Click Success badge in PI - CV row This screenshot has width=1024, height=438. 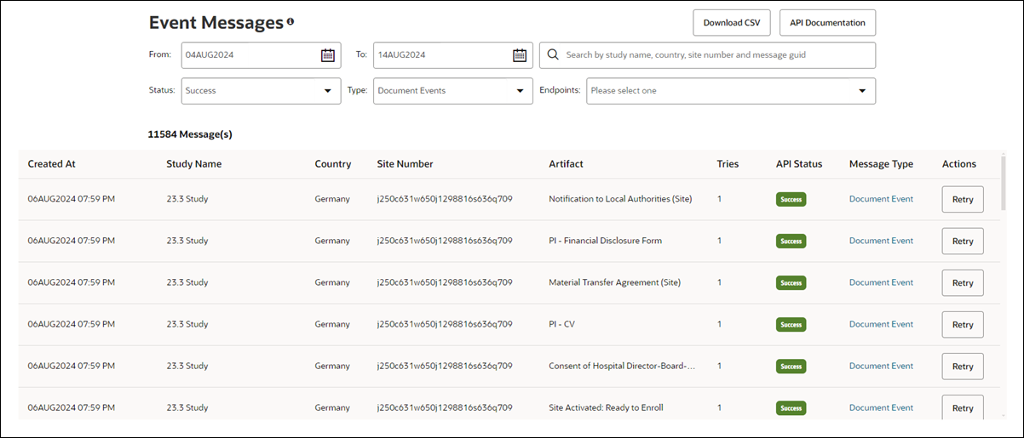(791, 325)
